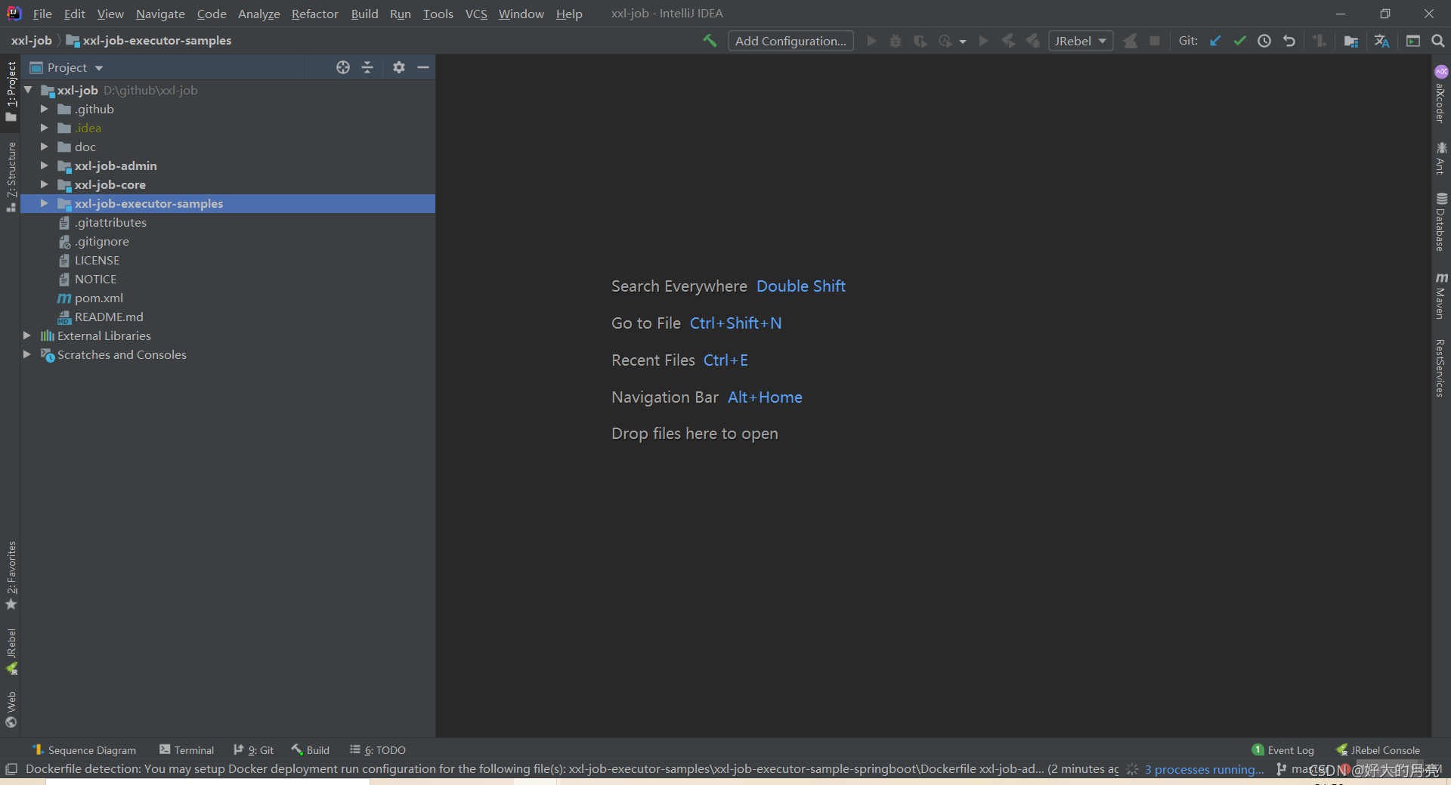Click the Build Project hammer icon
Screen dimensions: 1451x785
(710, 41)
